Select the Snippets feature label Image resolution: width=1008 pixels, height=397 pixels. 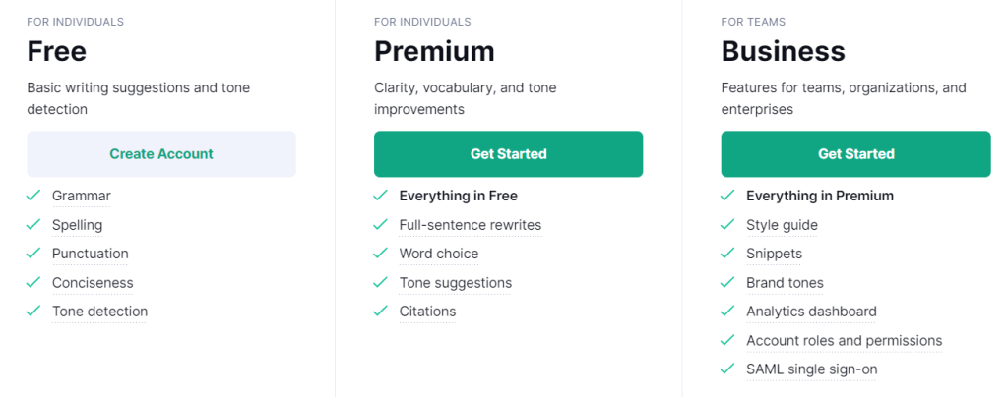[774, 254]
